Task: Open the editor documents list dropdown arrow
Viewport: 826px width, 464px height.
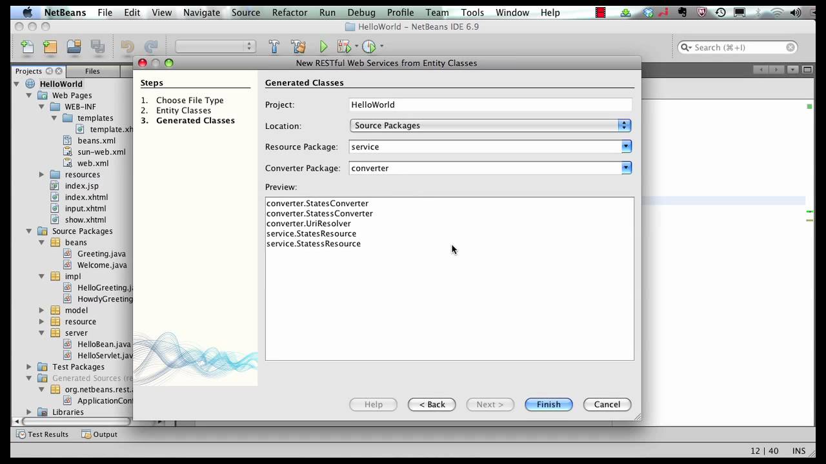Action: [792, 70]
